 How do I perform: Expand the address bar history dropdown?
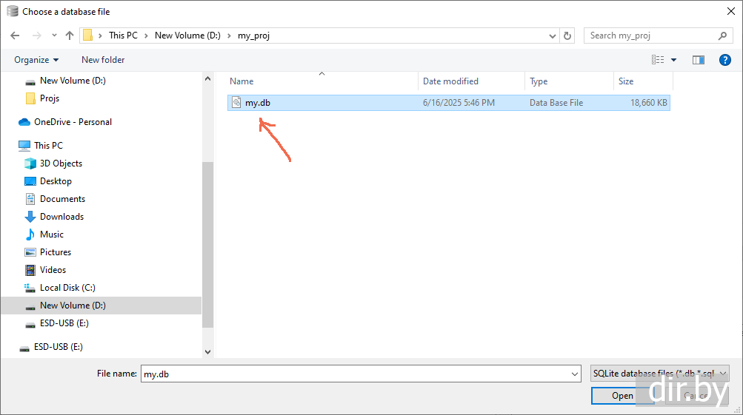tap(552, 36)
